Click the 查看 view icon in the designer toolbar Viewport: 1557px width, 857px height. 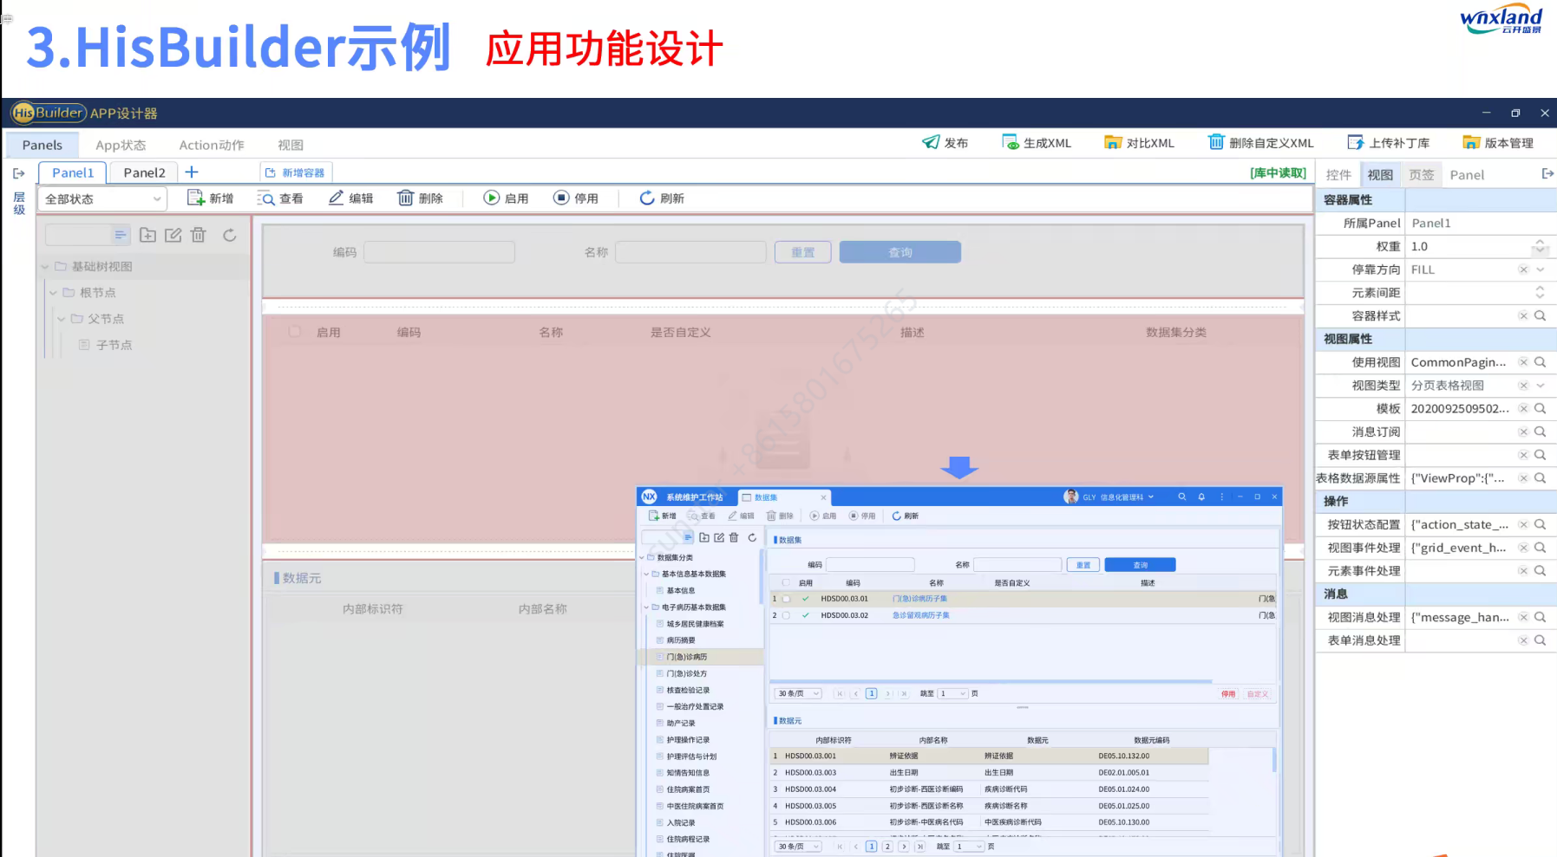pyautogui.click(x=265, y=198)
